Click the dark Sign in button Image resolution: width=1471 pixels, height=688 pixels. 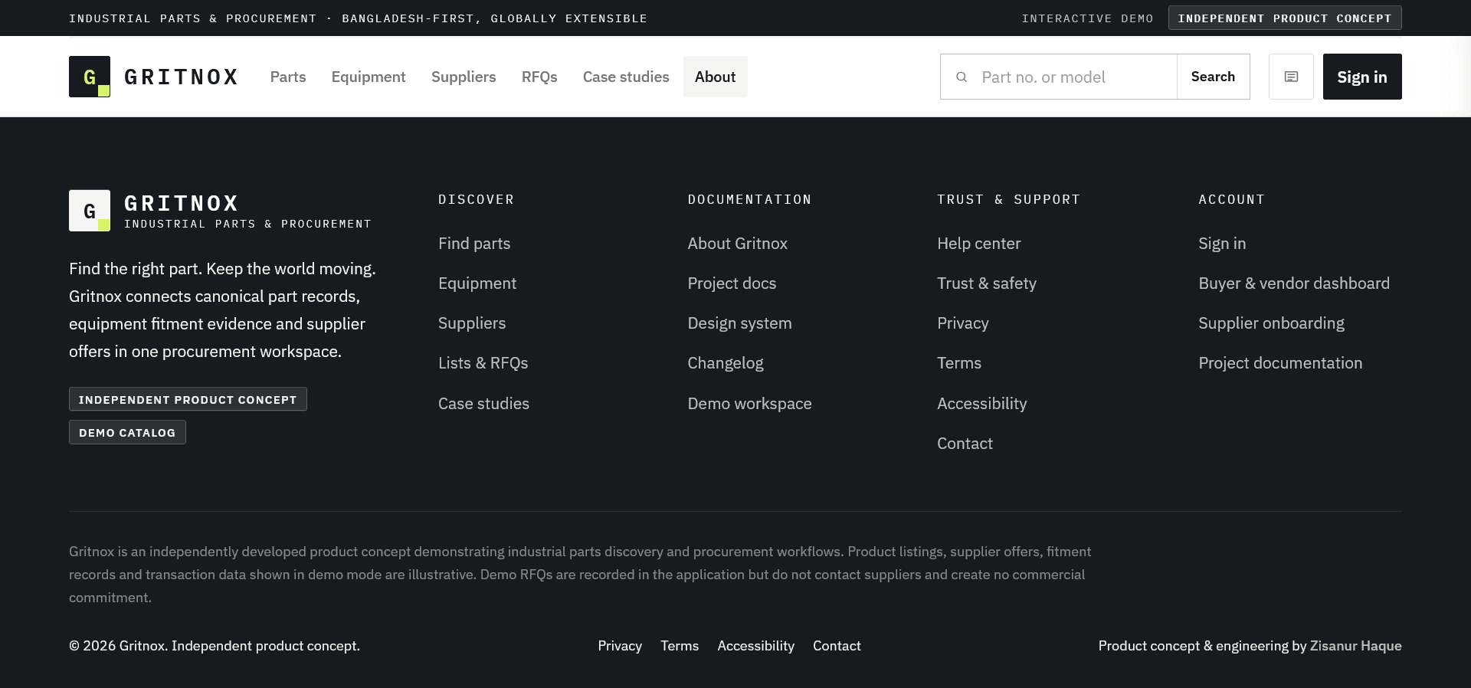[1362, 77]
